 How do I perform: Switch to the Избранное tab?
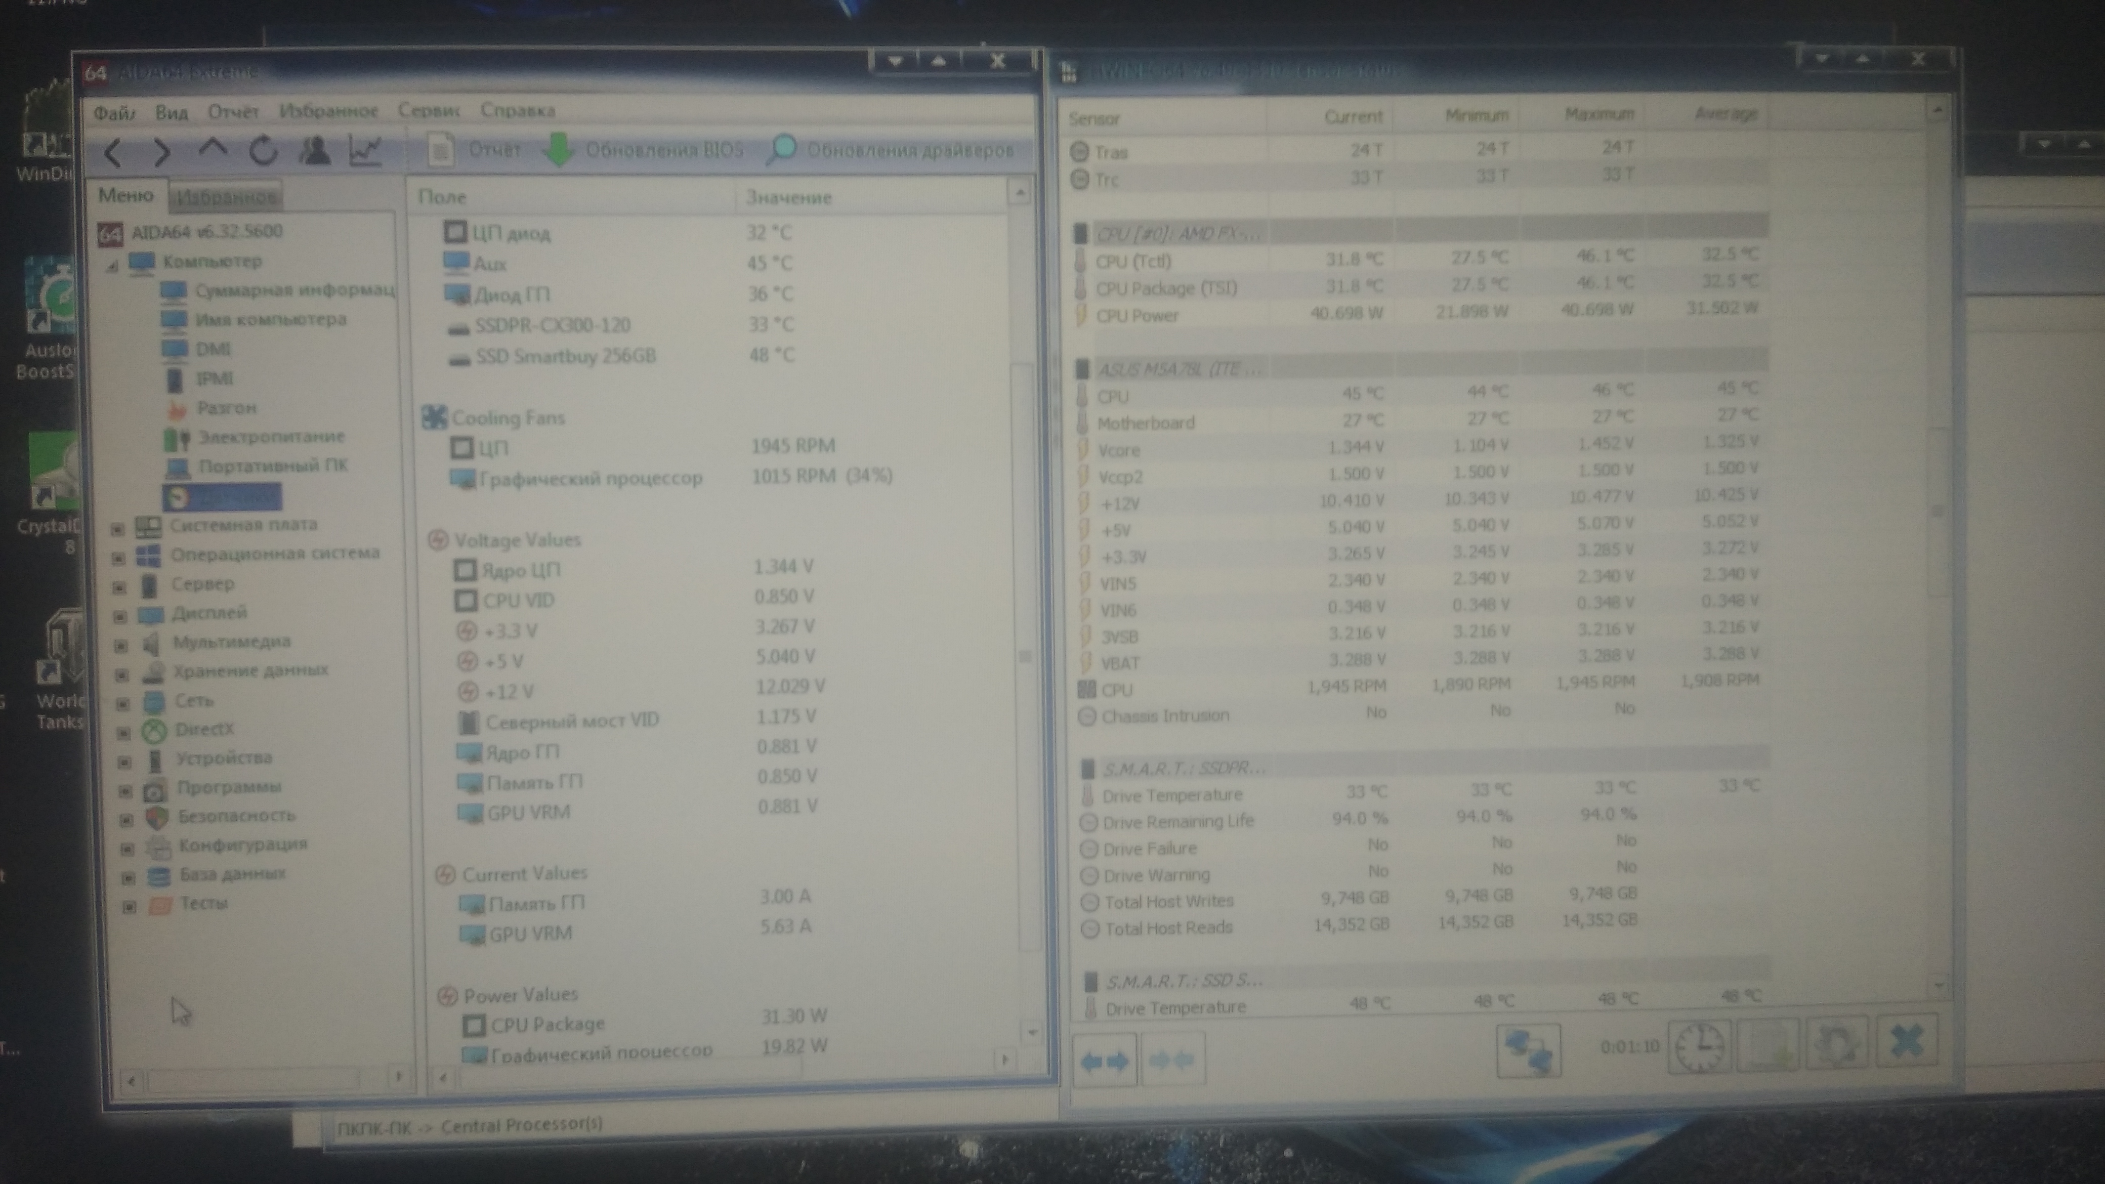[x=226, y=197]
